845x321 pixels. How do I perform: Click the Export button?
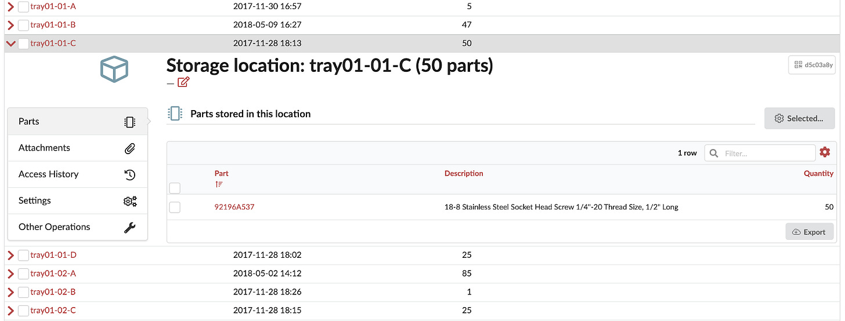tap(809, 232)
